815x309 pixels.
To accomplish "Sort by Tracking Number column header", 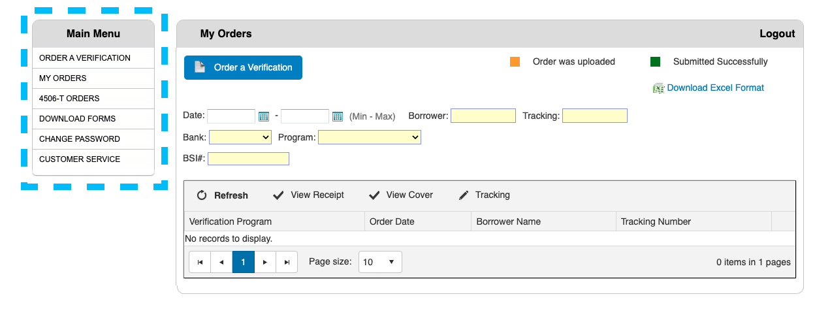I will (694, 221).
